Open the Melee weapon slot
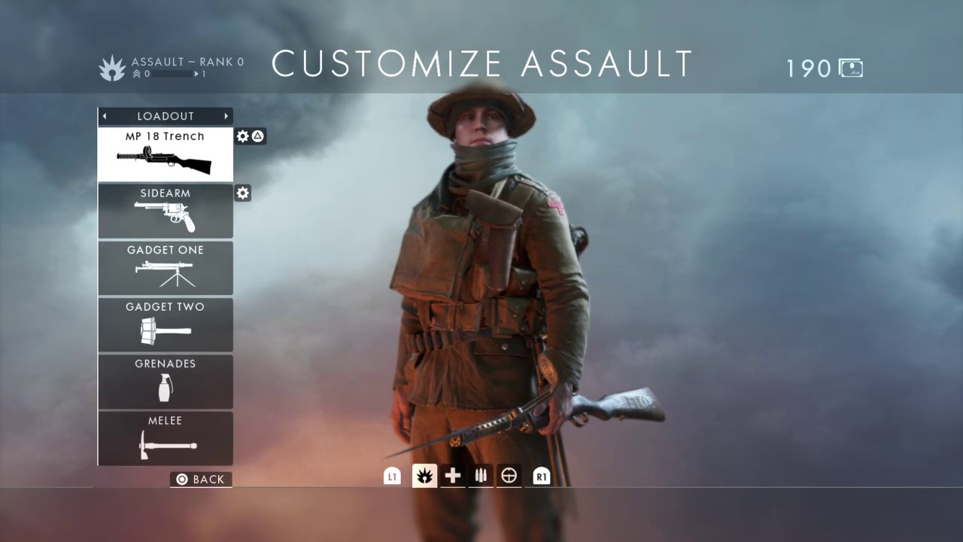Viewport: 963px width, 542px height. click(x=166, y=438)
